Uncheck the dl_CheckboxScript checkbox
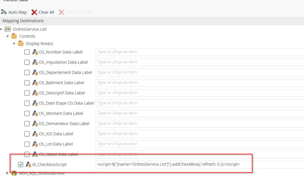The height and width of the screenshot is (180, 304). click(x=21, y=165)
